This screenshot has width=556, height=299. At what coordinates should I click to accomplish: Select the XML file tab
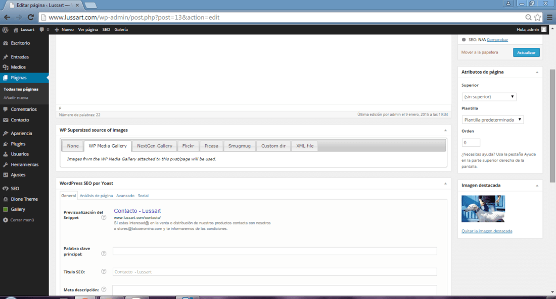(x=305, y=146)
